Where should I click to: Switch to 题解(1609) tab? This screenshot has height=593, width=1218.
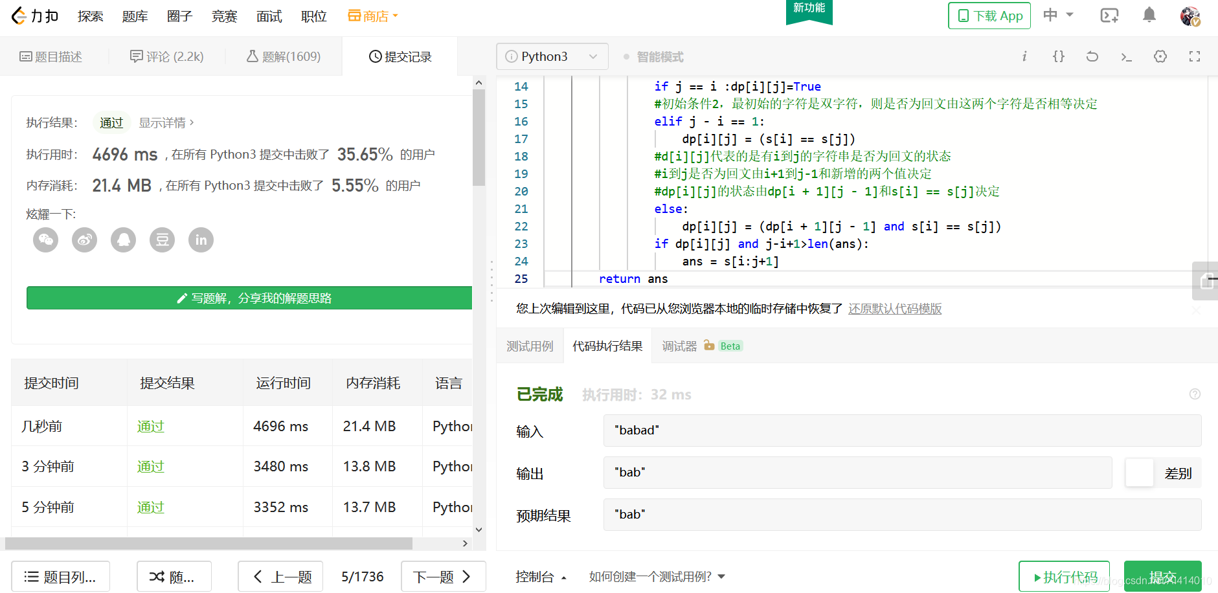tap(284, 56)
